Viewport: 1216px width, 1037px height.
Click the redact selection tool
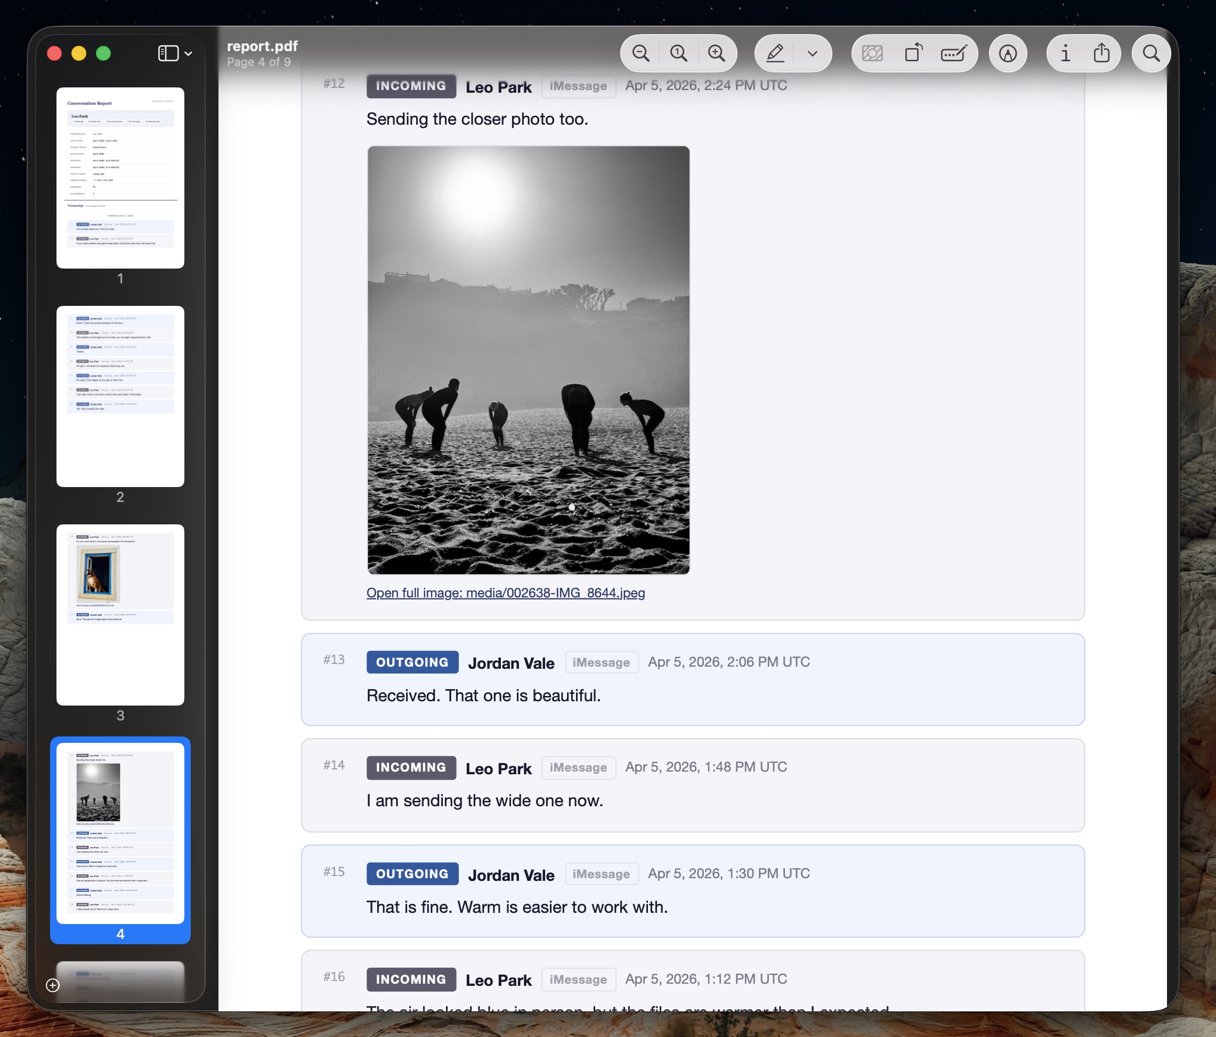point(872,53)
